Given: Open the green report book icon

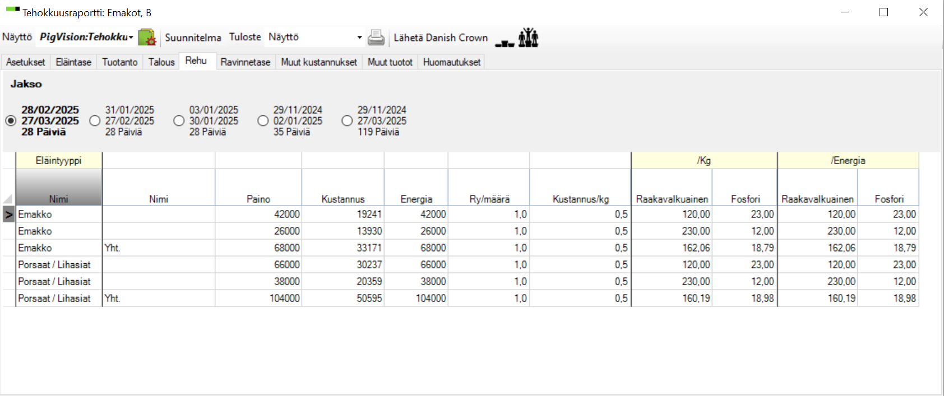Looking at the screenshot, I should click(x=147, y=38).
